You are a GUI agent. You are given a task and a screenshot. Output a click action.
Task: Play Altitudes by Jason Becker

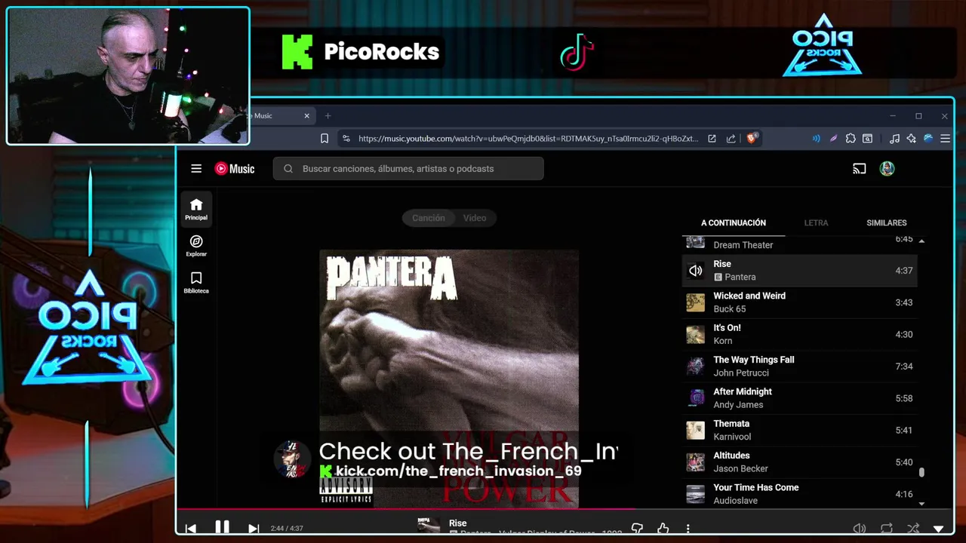pyautogui.click(x=800, y=462)
